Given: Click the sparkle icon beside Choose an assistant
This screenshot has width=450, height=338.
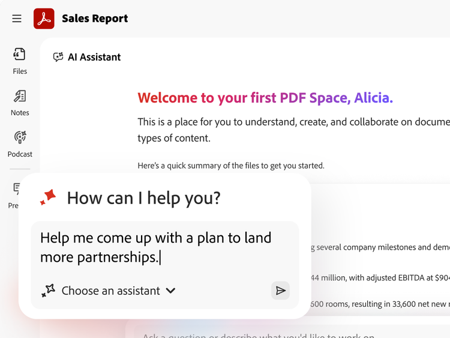Looking at the screenshot, I should pyautogui.click(x=48, y=291).
